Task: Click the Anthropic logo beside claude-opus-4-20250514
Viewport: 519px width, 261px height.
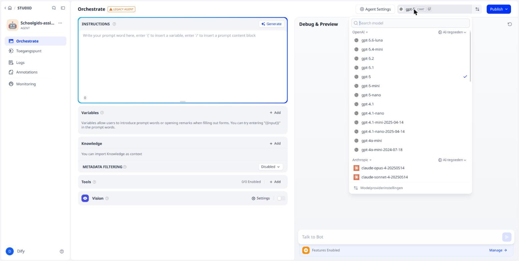Action: [356, 168]
